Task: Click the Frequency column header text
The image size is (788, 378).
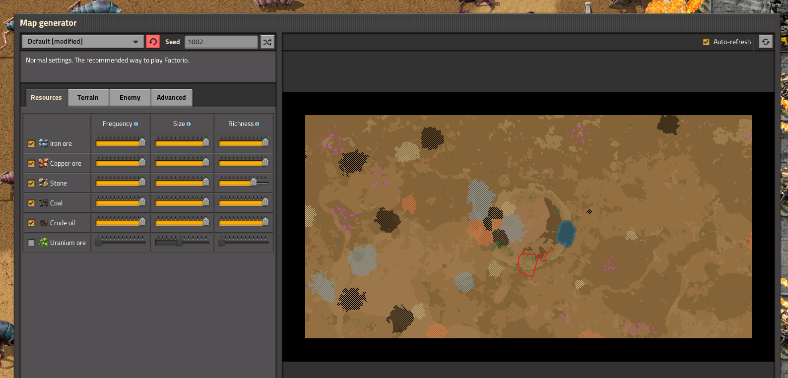Action: pos(117,124)
